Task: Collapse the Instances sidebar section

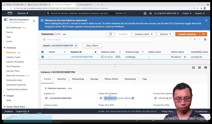Action: point(5,48)
